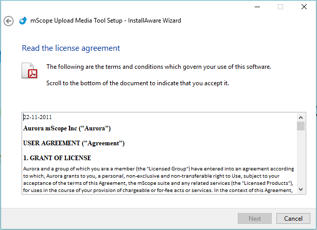Click the greyed-out maximize button

click(280, 7)
